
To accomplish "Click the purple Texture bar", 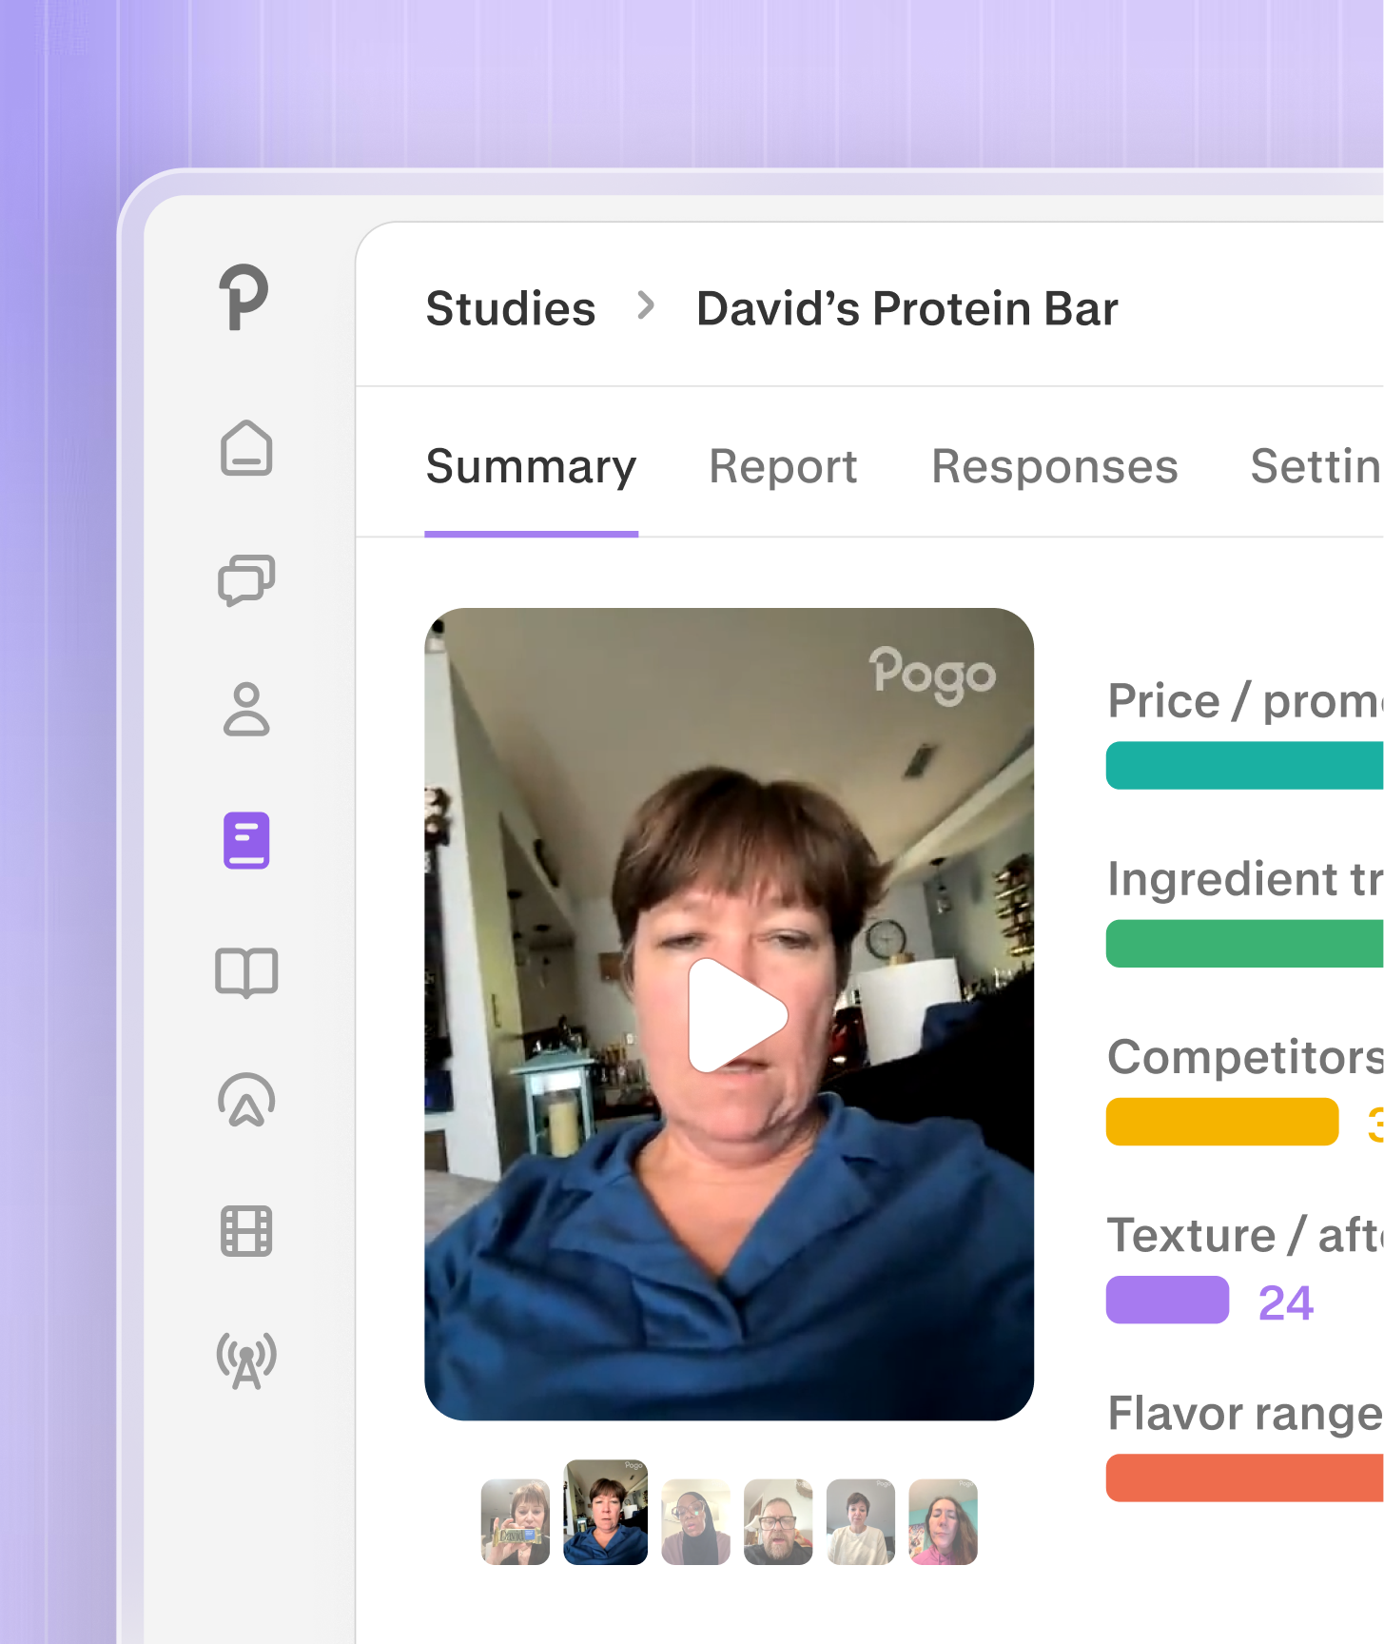I will coord(1167,1300).
